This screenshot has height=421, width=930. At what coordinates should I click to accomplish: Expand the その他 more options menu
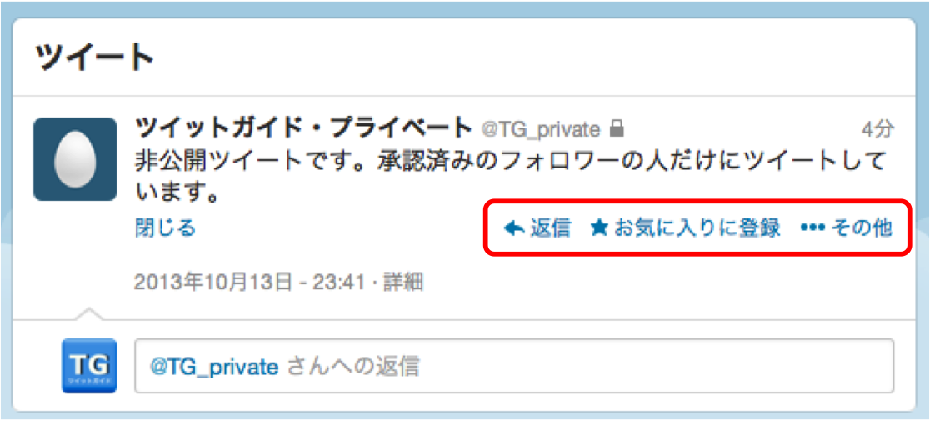point(862,228)
